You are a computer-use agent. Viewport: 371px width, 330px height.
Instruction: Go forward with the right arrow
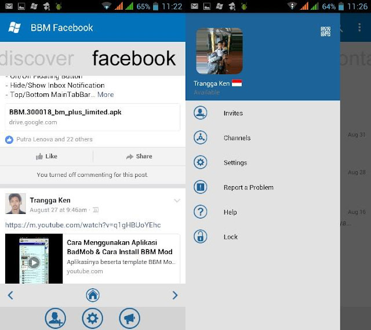(175, 295)
